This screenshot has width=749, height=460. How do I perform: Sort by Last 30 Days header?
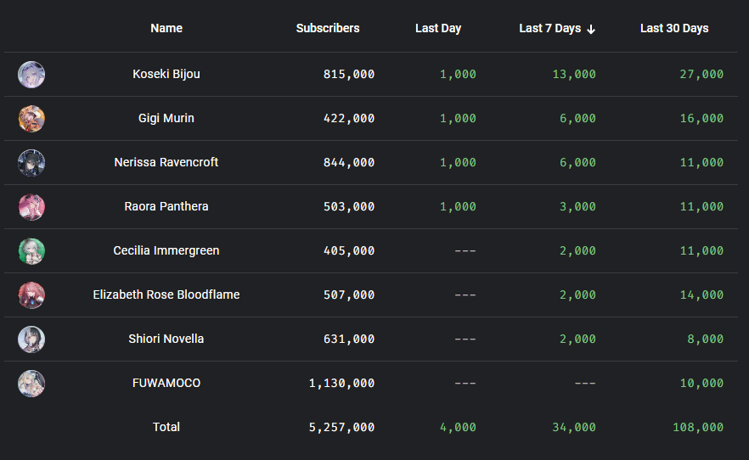(x=674, y=28)
